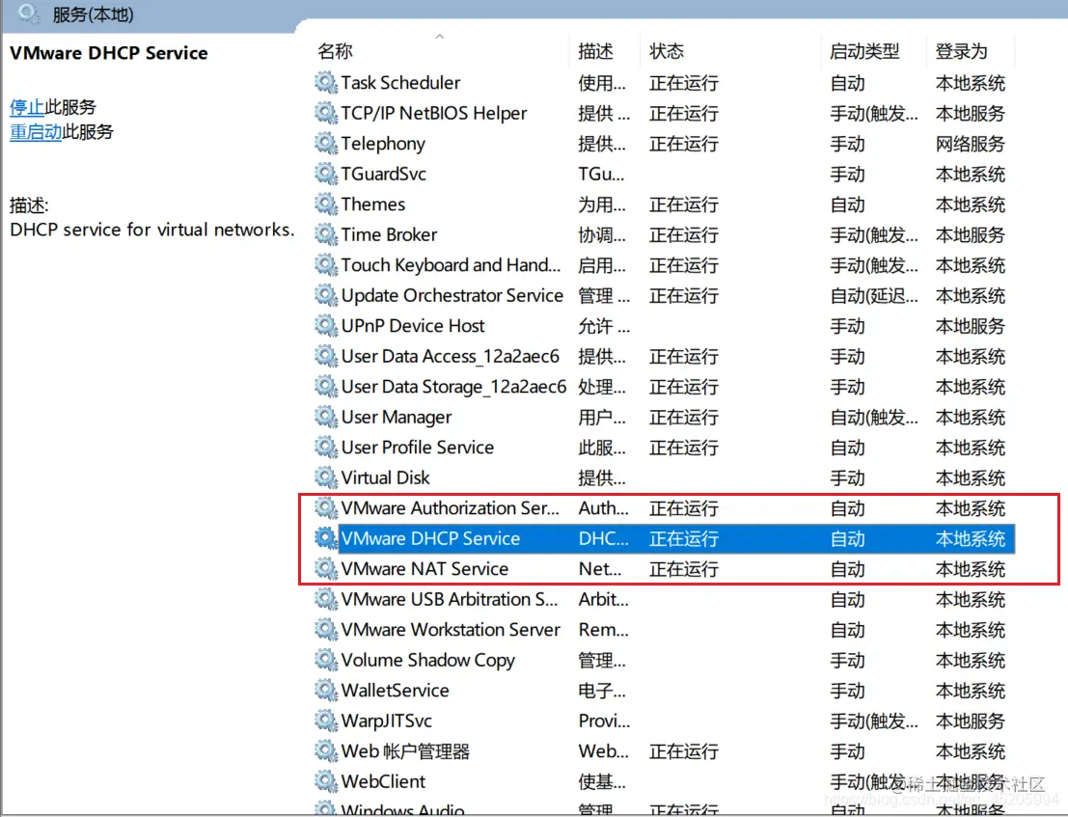Screen dimensions: 1068x817
Task: Click the 停止 link to stop the service
Action: tap(27, 107)
